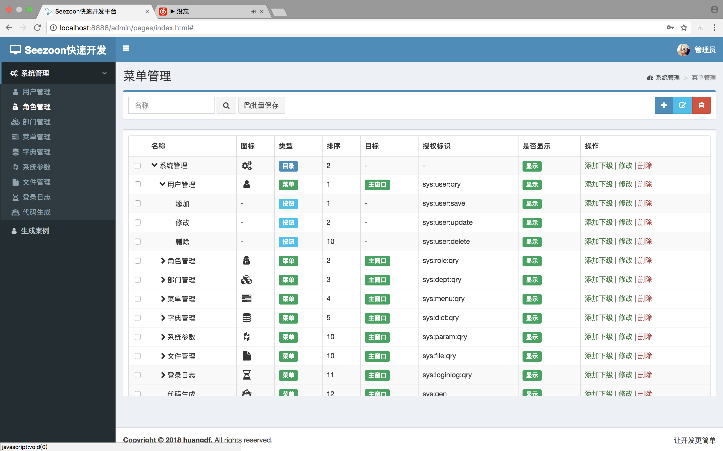The height and width of the screenshot is (451, 723).
Task: Click the monitor logo icon beside Seezoon快速开发
Action: click(x=16, y=50)
